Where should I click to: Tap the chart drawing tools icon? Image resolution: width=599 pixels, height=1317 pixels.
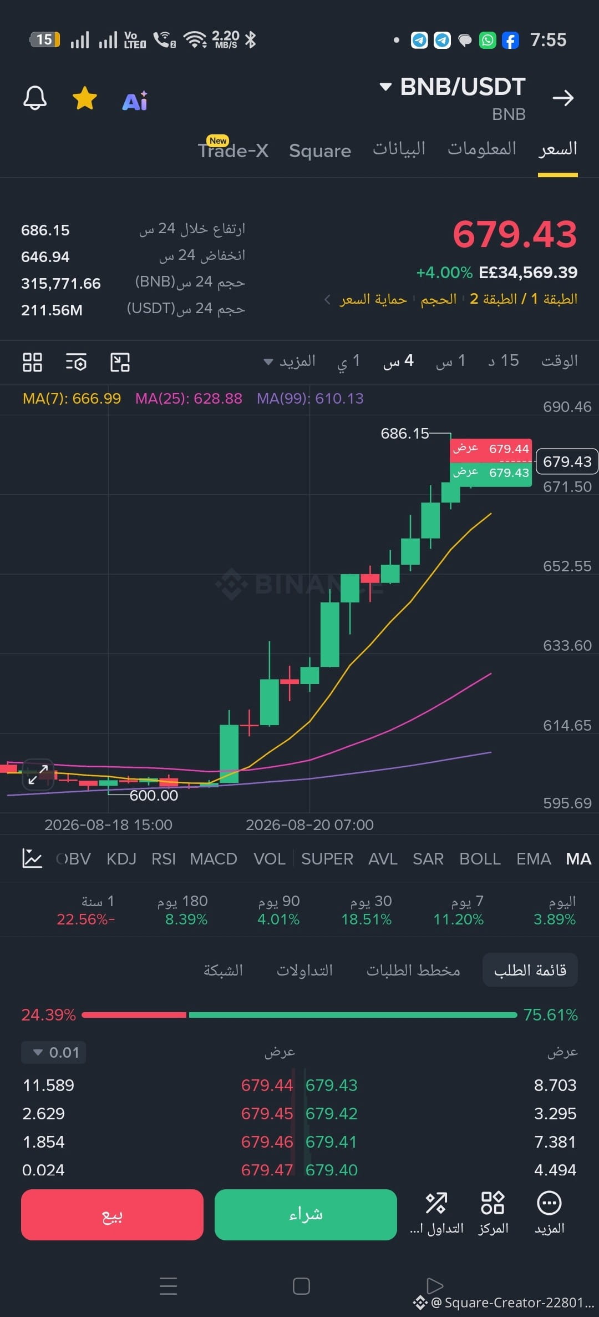[120, 362]
